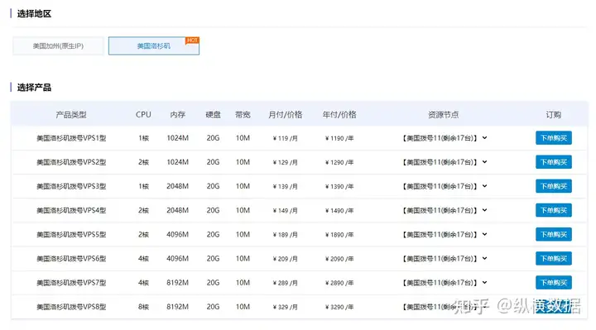Image resolution: width=596 pixels, height=330 pixels.
Task: Click monthly price ¥209/月
Action: (285, 259)
